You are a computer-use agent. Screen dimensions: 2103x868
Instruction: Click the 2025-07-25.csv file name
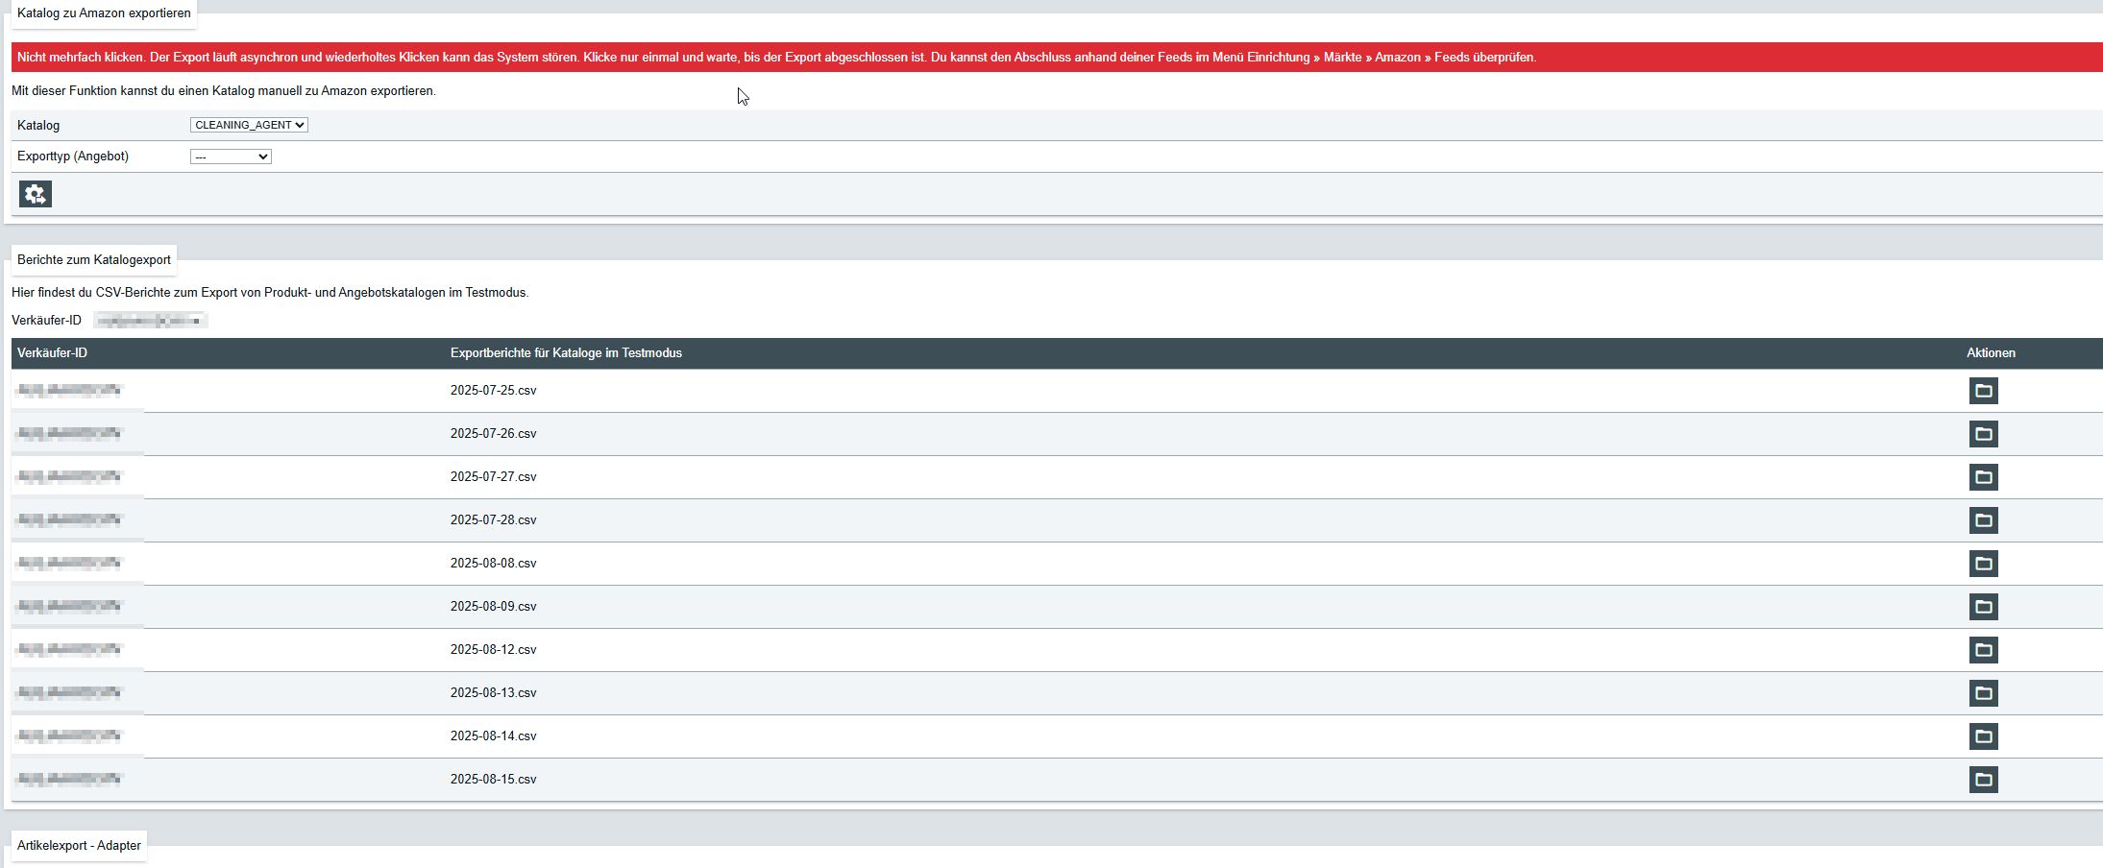pyautogui.click(x=493, y=391)
